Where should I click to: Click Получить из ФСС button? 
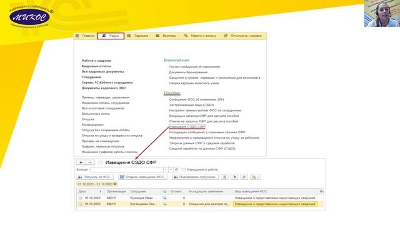(95, 177)
